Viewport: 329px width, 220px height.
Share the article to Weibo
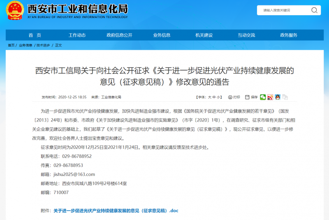tap(270, 97)
